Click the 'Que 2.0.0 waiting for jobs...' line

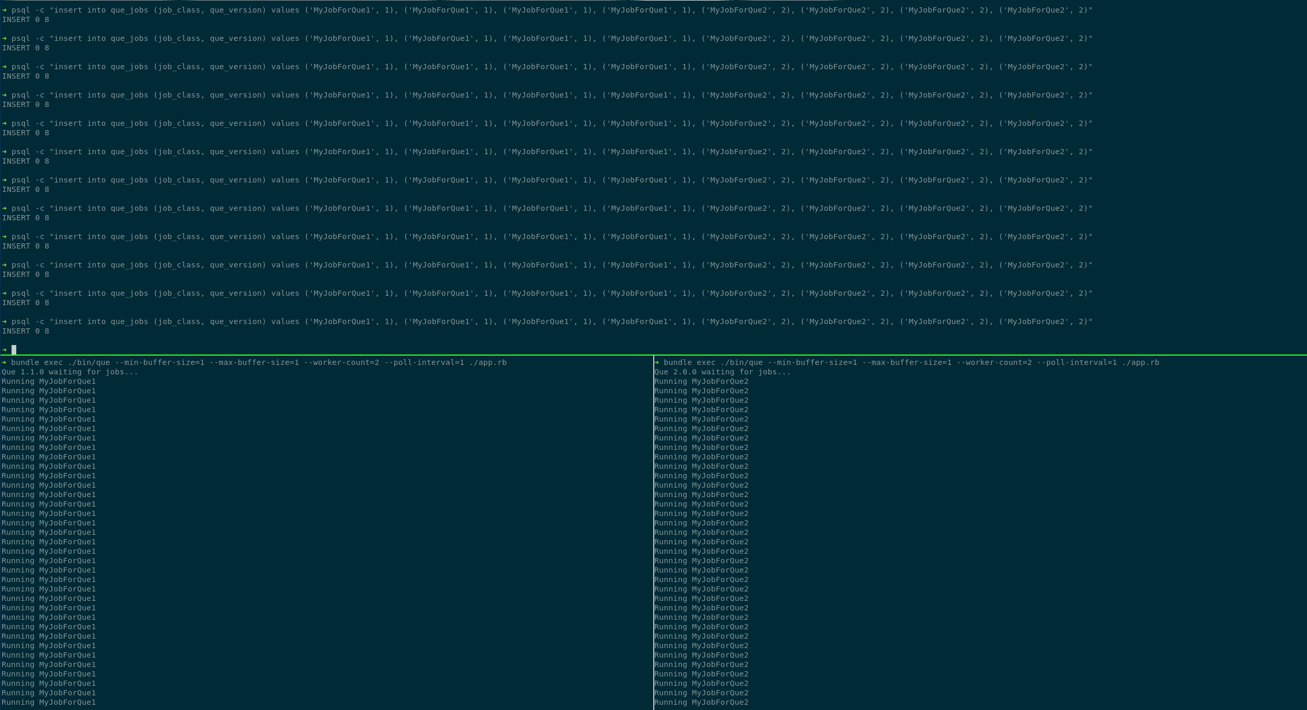(x=722, y=372)
